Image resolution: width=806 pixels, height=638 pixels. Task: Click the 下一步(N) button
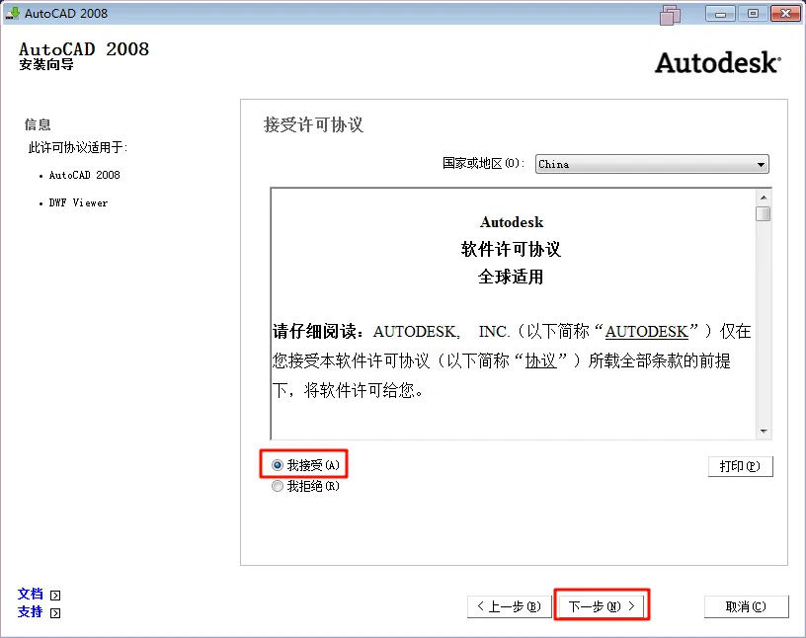(602, 606)
